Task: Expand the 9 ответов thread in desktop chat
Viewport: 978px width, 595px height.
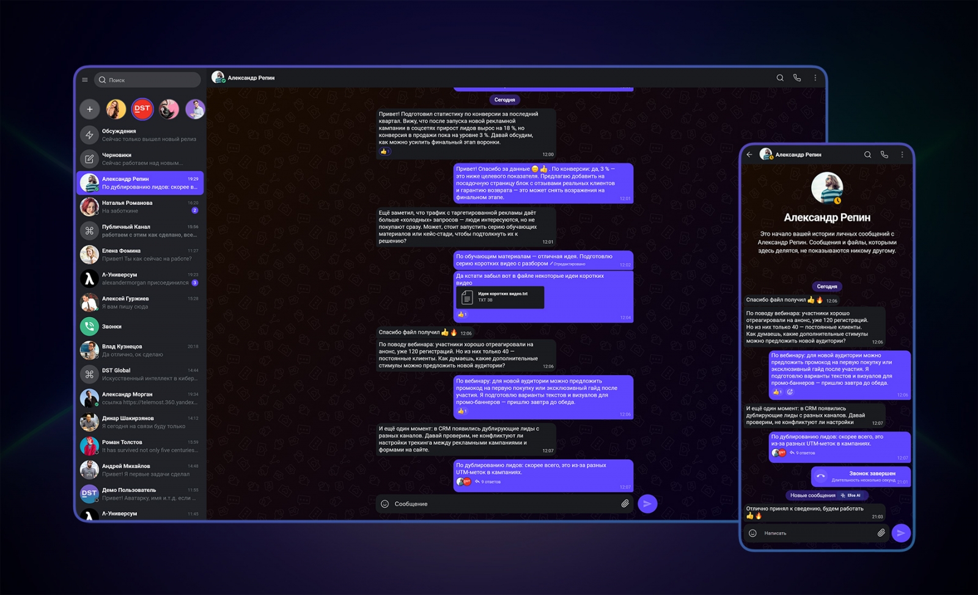Action: 490,482
